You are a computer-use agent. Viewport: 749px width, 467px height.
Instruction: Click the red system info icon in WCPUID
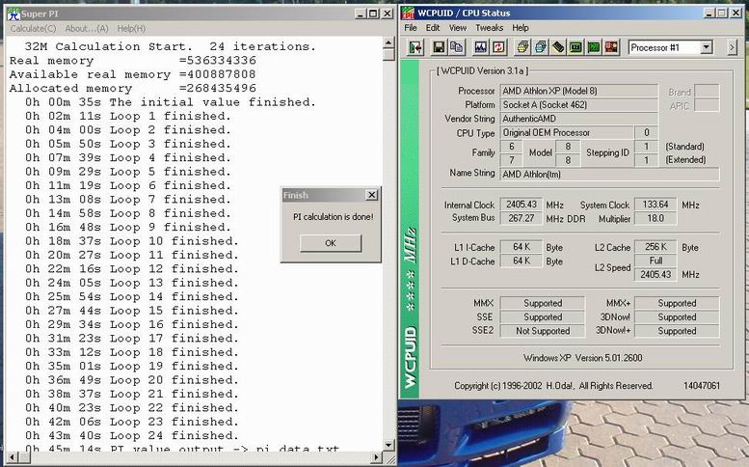[x=611, y=47]
